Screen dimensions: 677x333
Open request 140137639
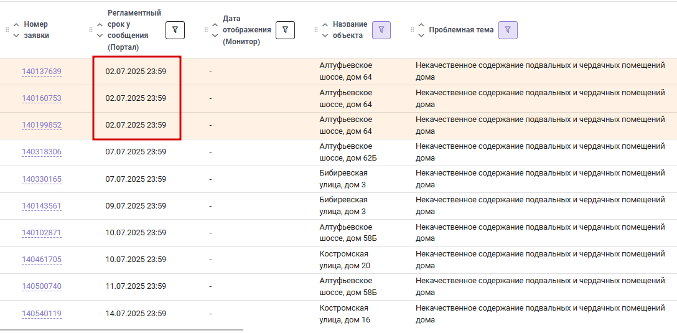(x=42, y=72)
